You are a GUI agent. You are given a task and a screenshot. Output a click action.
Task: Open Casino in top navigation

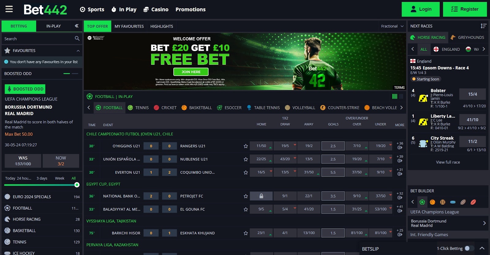tap(156, 10)
